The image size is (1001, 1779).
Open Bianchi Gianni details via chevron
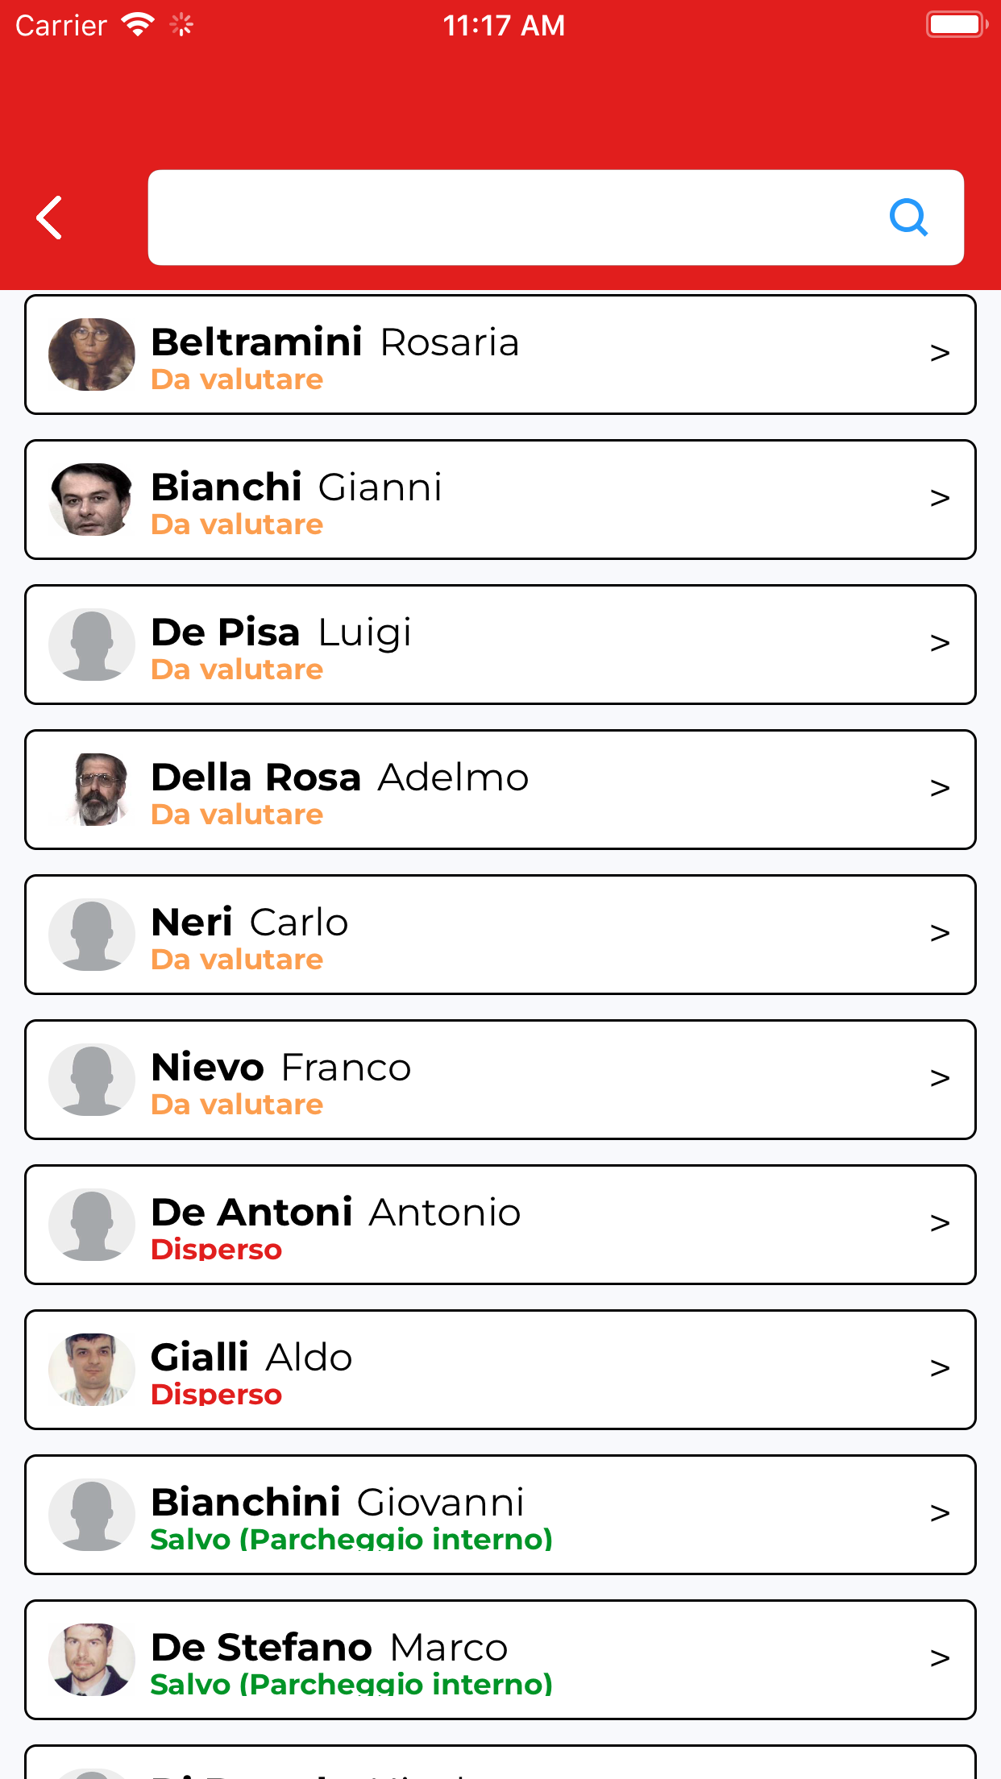(x=940, y=499)
